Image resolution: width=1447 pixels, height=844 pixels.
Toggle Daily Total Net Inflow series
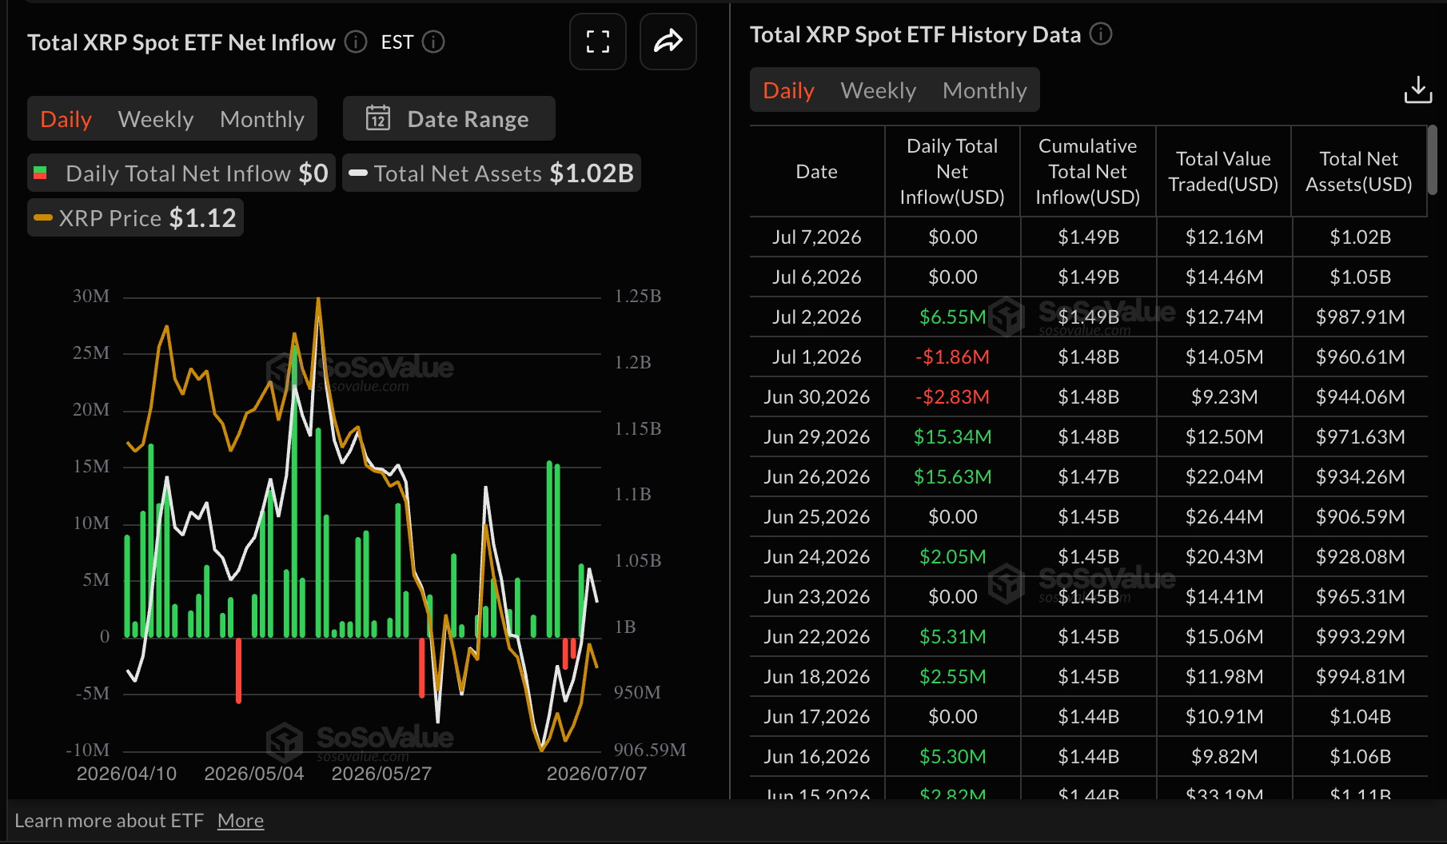(181, 173)
